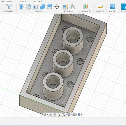This screenshot has width=126, height=126.
Task: Select the Offset Face tool
Action: coord(50,7)
